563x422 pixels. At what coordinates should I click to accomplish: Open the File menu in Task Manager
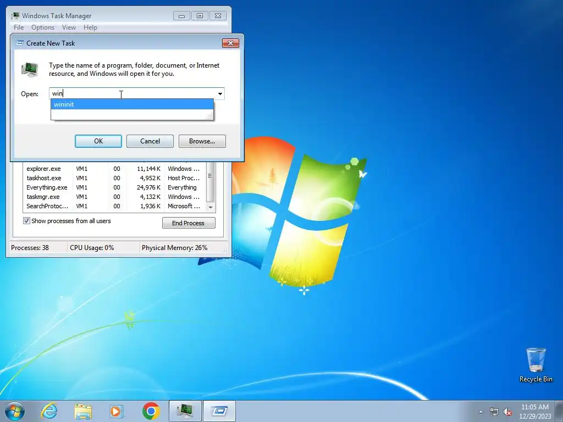coord(19,27)
